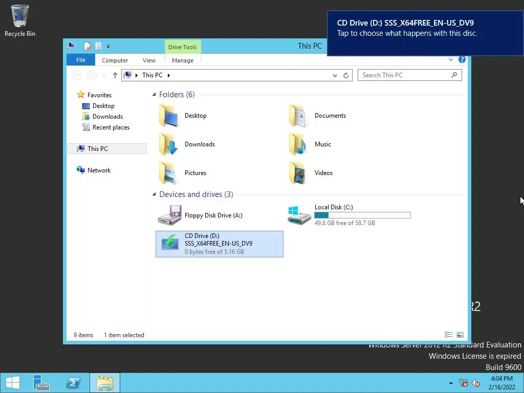Open the Windows Start button
The width and height of the screenshot is (524, 393).
(x=13, y=383)
